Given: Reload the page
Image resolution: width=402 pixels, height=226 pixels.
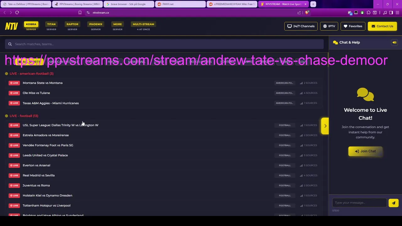Looking at the screenshot, I should click(17, 13).
